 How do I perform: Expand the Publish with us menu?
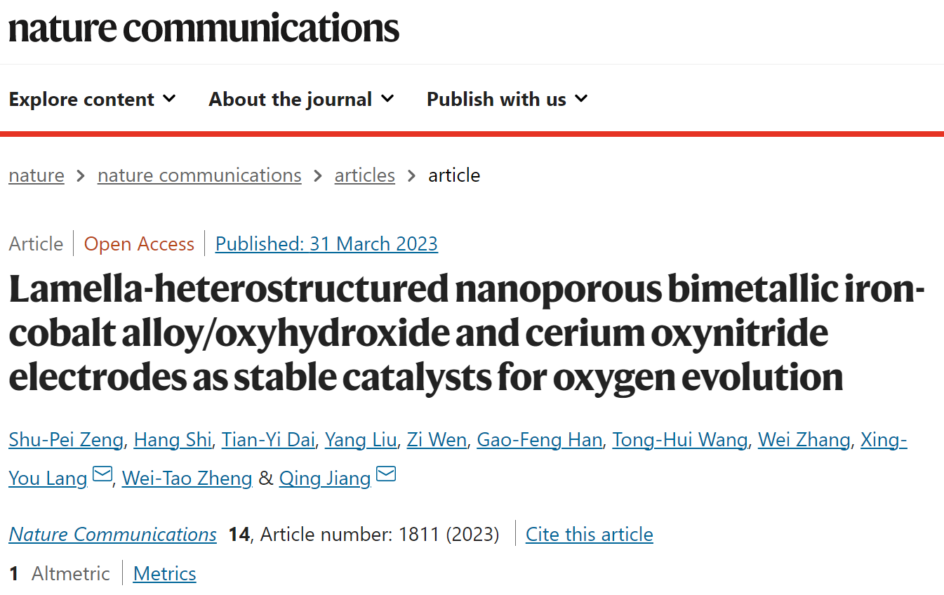[507, 100]
